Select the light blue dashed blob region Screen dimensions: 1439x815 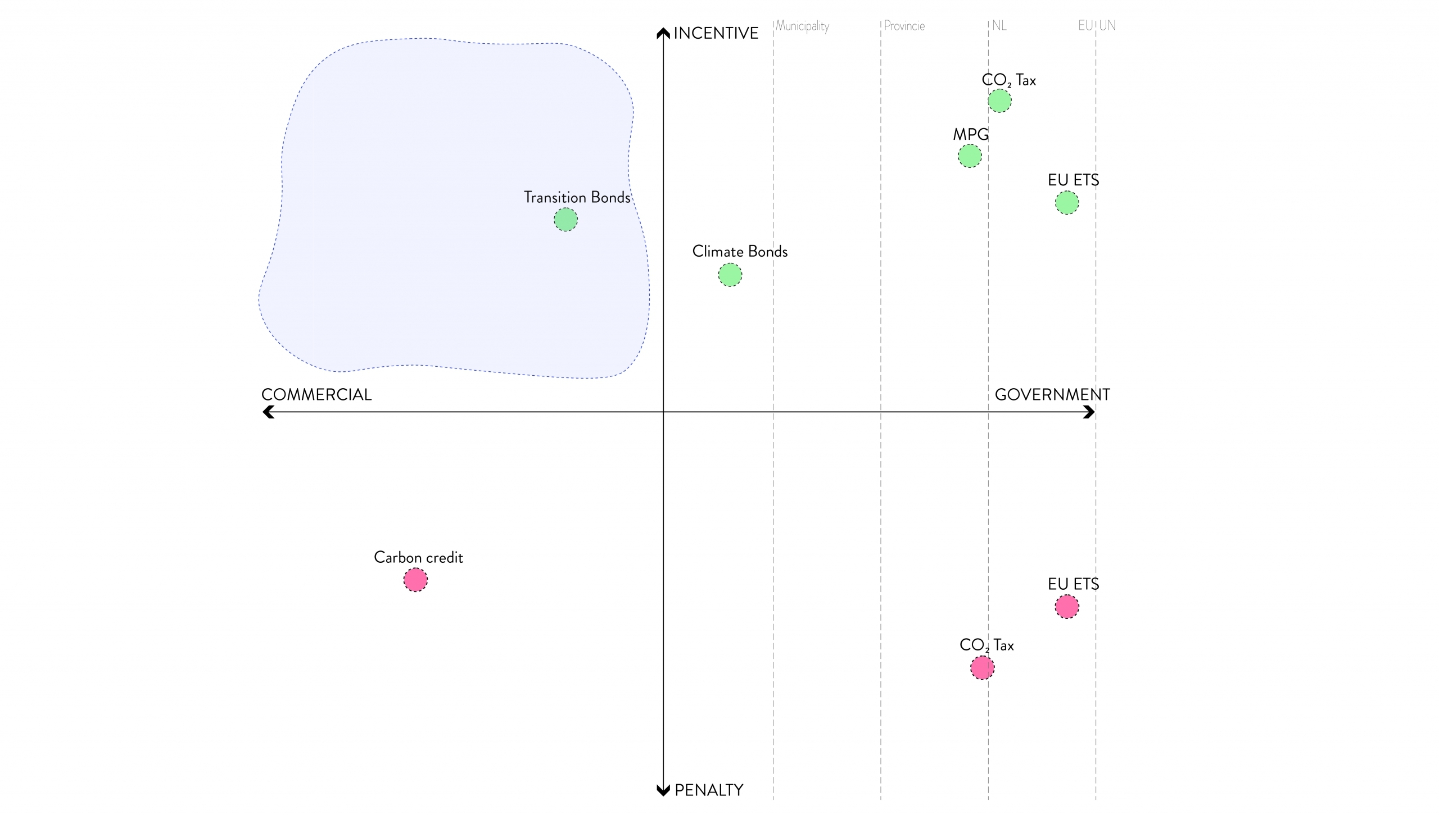tap(454, 208)
